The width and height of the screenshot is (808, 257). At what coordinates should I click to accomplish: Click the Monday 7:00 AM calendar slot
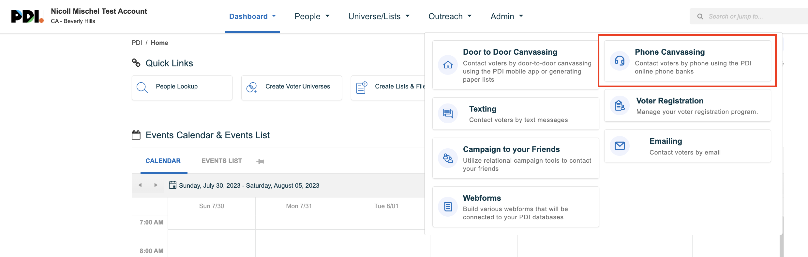[299, 222]
